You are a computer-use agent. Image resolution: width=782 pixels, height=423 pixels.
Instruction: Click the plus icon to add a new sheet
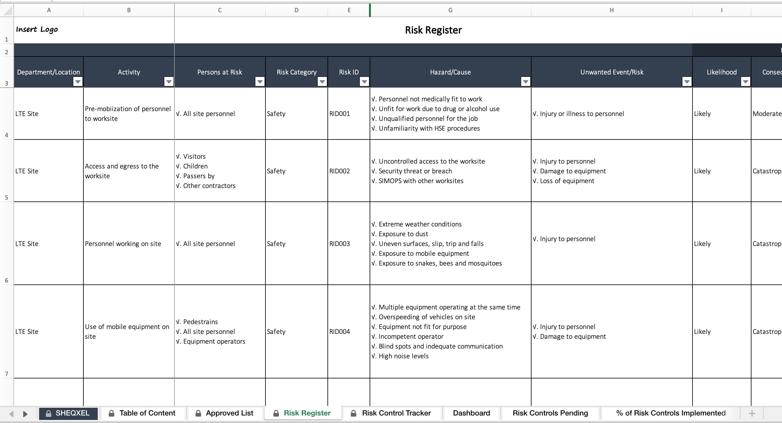click(752, 413)
